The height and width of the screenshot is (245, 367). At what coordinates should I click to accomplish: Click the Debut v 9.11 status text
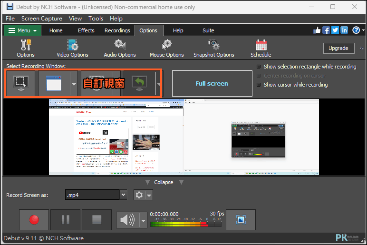tap(44, 238)
